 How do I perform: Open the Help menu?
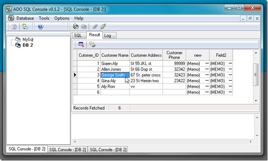(x=79, y=18)
